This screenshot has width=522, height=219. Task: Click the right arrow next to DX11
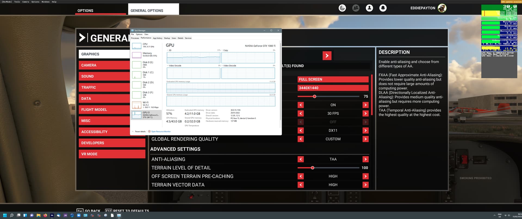pyautogui.click(x=365, y=131)
